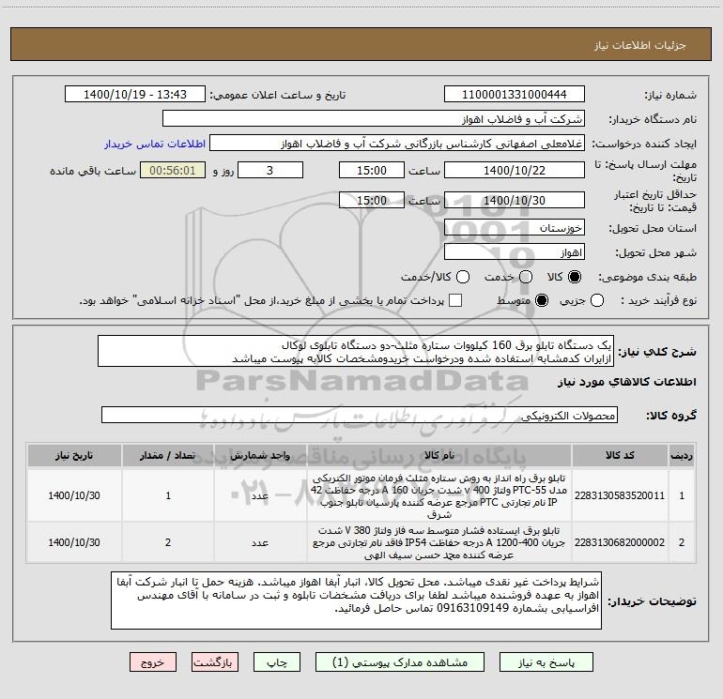Click the چاپ print button
Screen dimensions: 723x699
[x=277, y=662]
